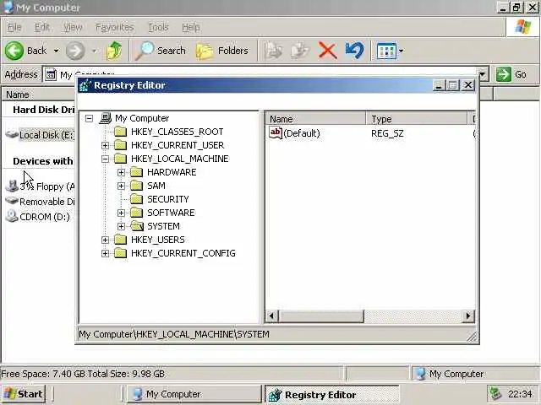Click the Up folder icon in My Computer toolbar
Image resolution: width=541 pixels, height=405 pixels.
coord(114,51)
